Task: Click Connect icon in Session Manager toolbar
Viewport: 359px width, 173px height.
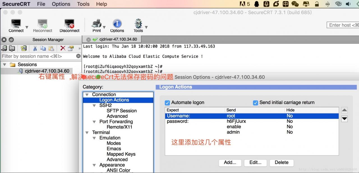Action: coord(4,48)
